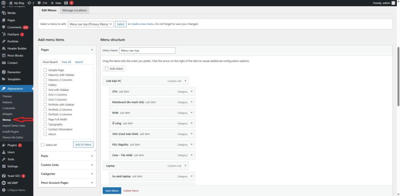Screen dimensions: 400x196
Task: Click the updates icon showing 2
Action: point(29,3)
